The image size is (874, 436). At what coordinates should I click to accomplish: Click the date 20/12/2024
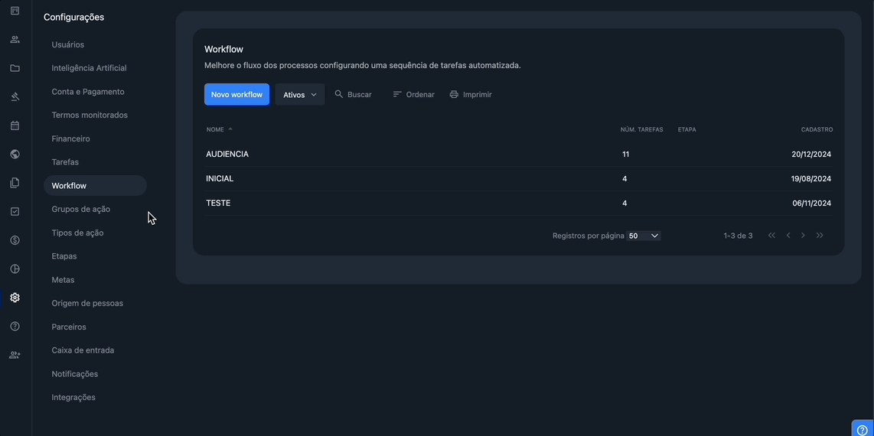[x=811, y=155]
